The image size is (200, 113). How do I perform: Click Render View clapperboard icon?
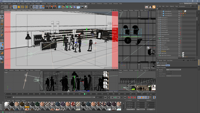[47, 7]
